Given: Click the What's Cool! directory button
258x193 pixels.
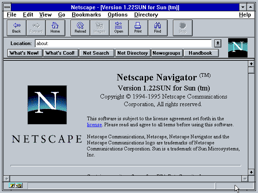Looking at the screenshot, I should [x=60, y=53].
